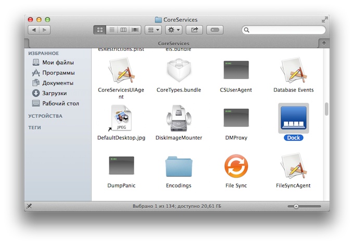Switch to column view mode

(x=123, y=30)
